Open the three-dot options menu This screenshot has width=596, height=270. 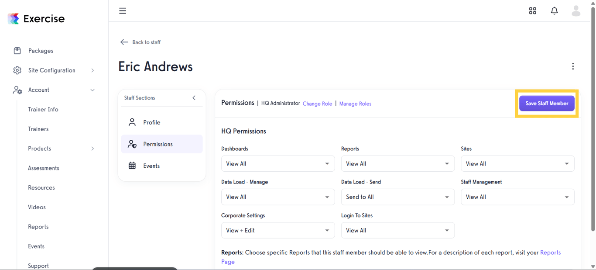[x=573, y=66]
